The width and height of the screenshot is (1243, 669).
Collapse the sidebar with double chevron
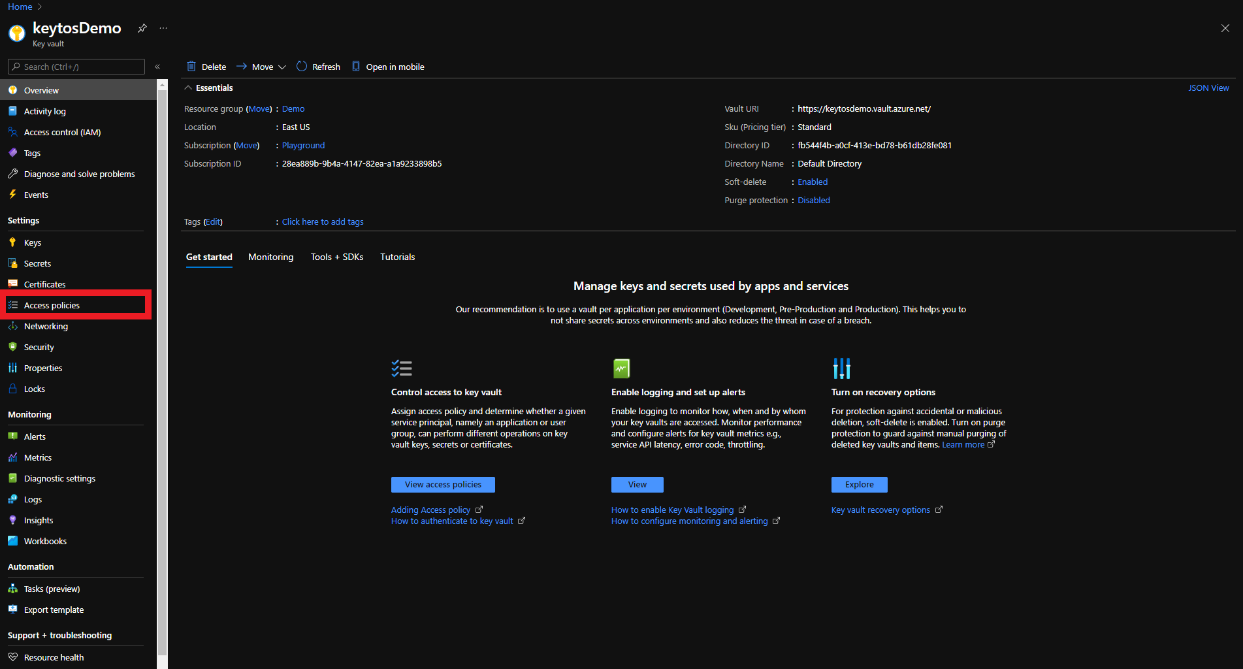point(157,67)
